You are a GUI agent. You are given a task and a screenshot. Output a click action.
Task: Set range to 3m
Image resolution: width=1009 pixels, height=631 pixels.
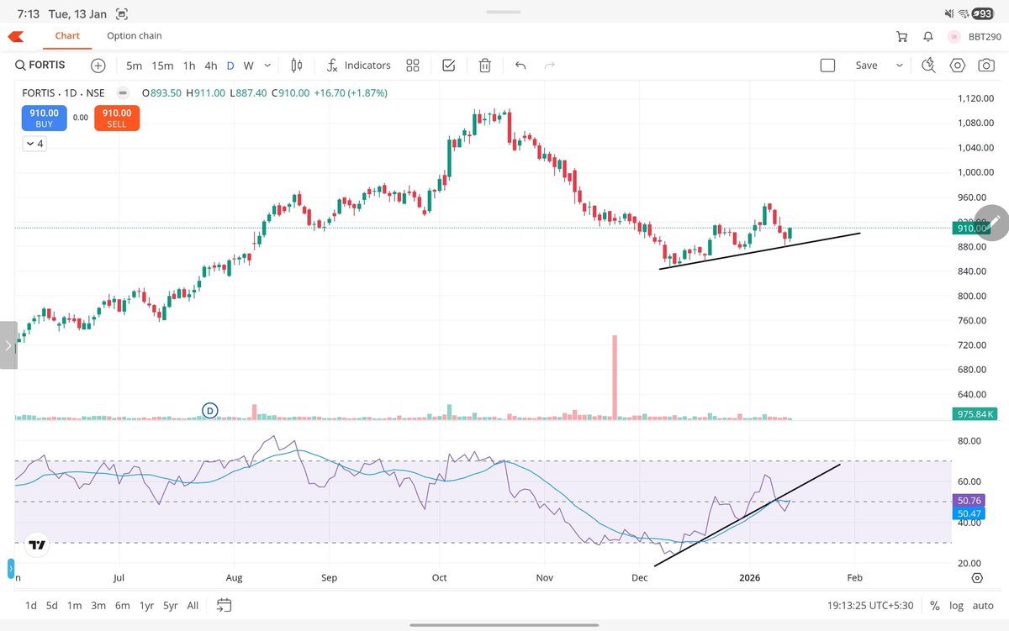(98, 605)
